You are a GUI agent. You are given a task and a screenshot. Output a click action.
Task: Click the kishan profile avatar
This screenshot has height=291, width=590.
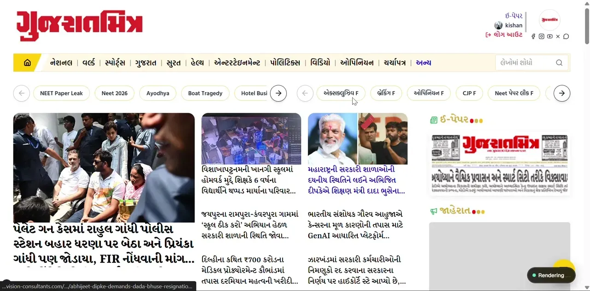tap(498, 25)
